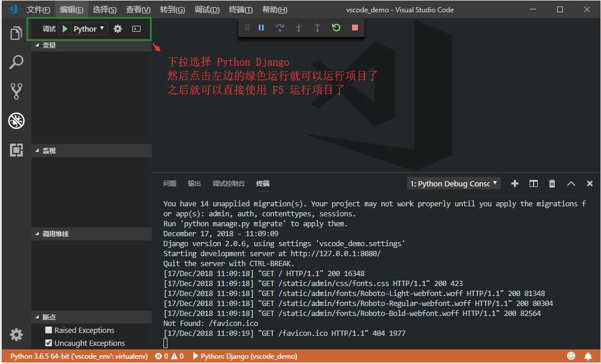Click the VS Code logo in title bar
The width and height of the screenshot is (601, 364).
pos(13,9)
